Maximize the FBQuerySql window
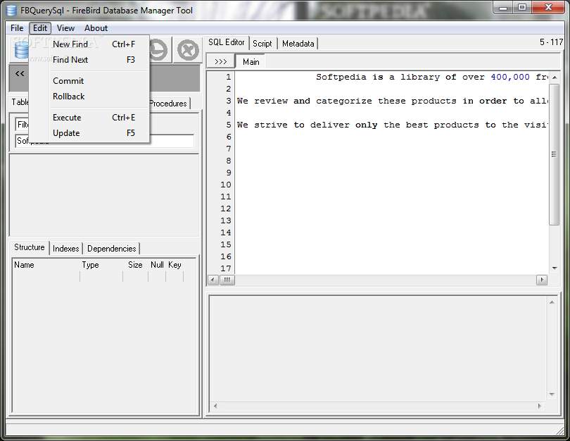Screen dimensions: 570x441 coord(522,8)
